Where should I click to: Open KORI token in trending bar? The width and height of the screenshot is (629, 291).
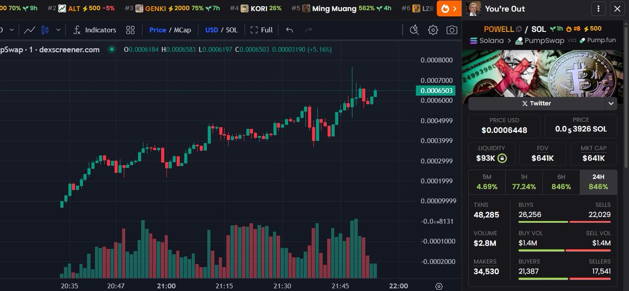pyautogui.click(x=261, y=8)
